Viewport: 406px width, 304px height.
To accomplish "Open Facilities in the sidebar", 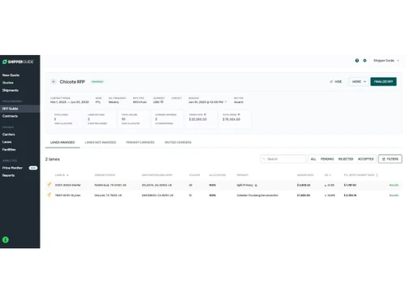I will tap(9, 149).
